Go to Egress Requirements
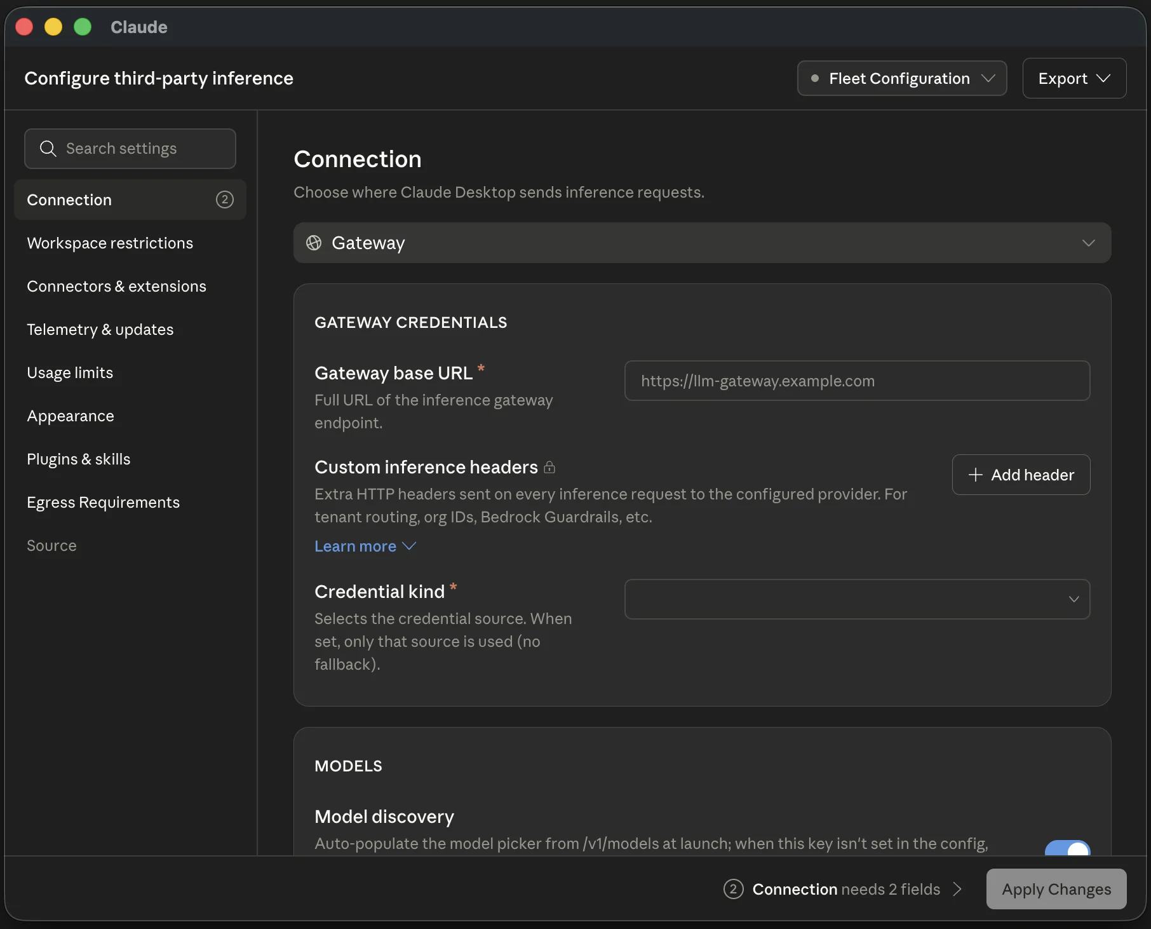Screen dimensions: 1151x929 click(x=130, y=502)
